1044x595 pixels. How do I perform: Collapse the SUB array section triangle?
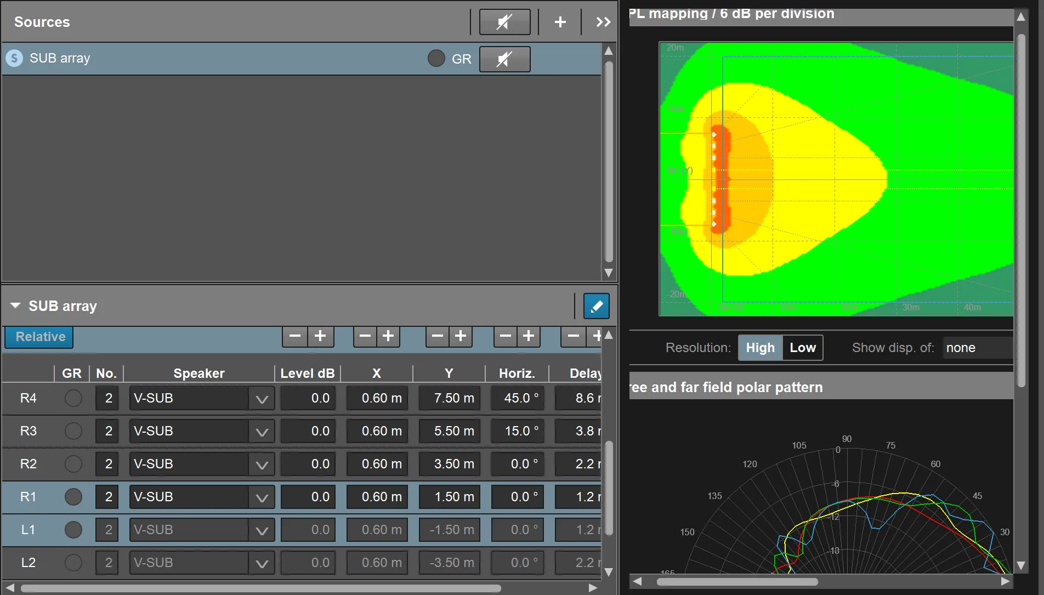(15, 305)
